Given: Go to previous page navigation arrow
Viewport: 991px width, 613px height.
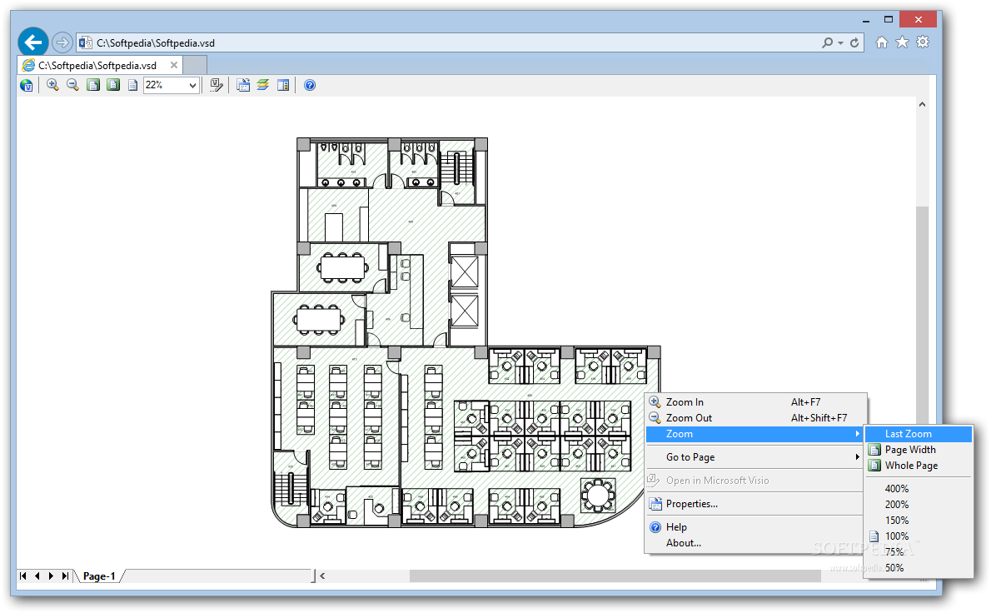Looking at the screenshot, I should [37, 576].
